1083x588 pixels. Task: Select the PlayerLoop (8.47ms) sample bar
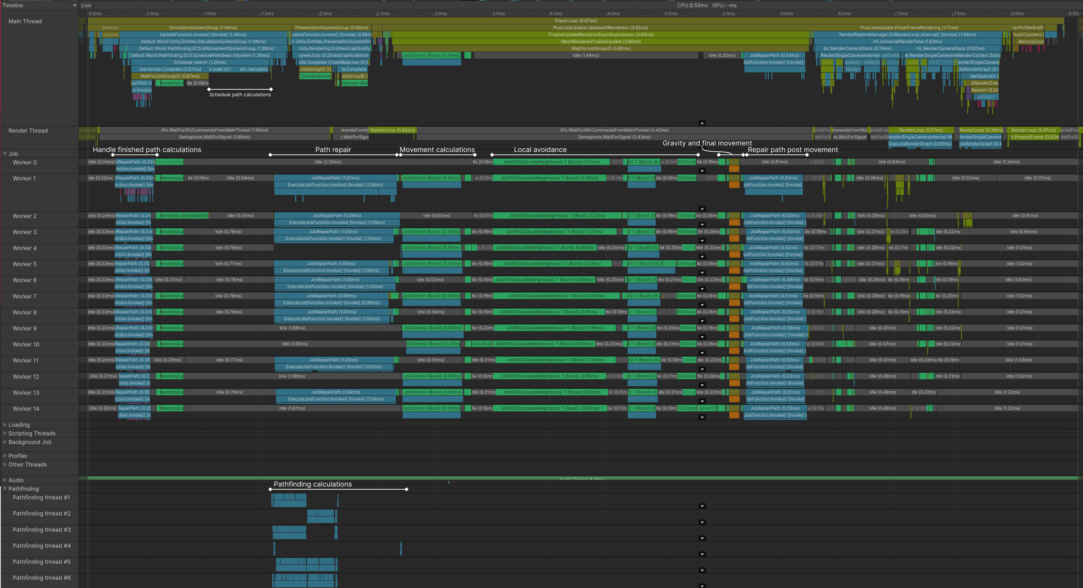[x=575, y=20]
